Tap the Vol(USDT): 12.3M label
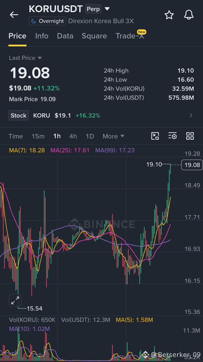Screen dimensions: 203x362 click(x=86, y=320)
